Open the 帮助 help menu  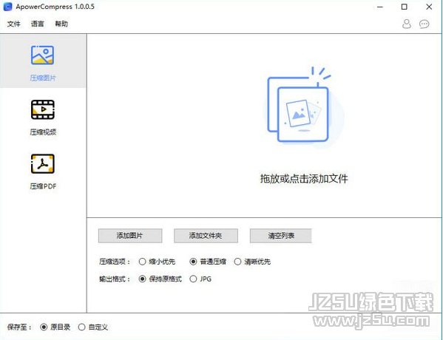click(x=61, y=24)
